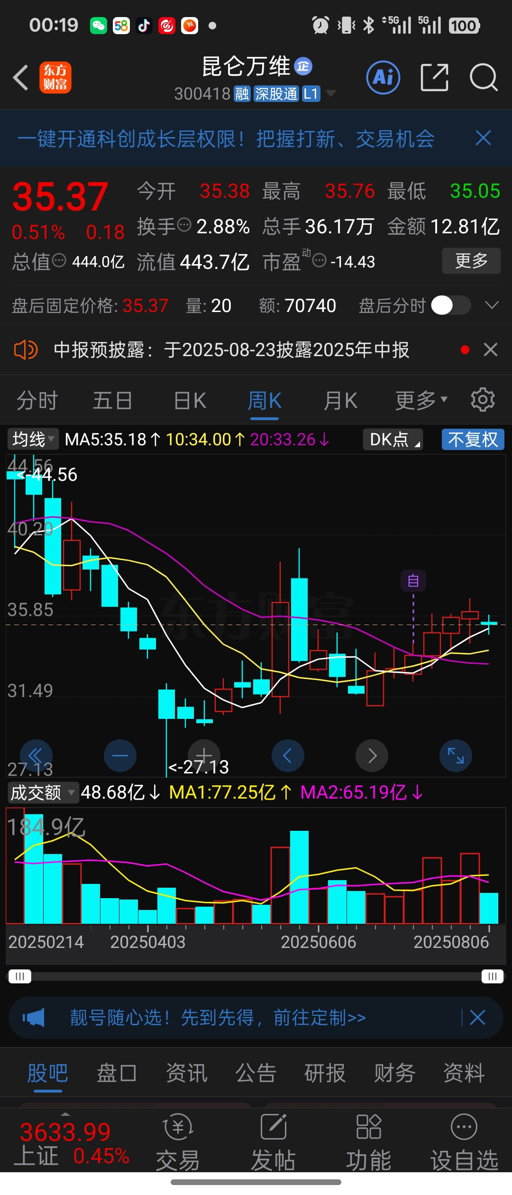Open the 功能 grid icon
Image resolution: width=512 pixels, height=1195 pixels.
tap(369, 1127)
